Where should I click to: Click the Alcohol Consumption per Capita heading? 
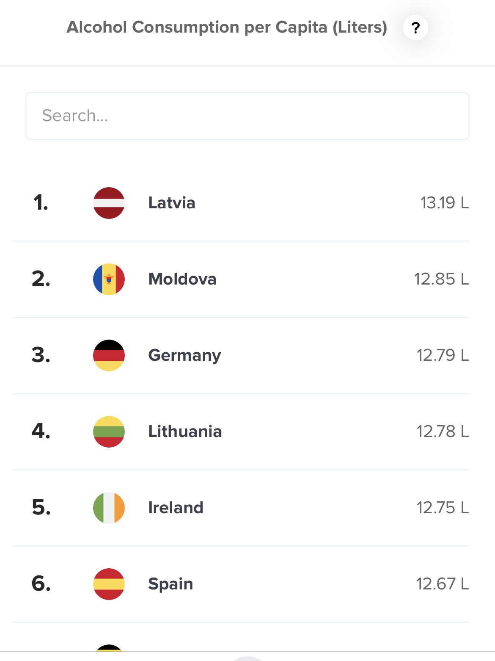coord(227,28)
